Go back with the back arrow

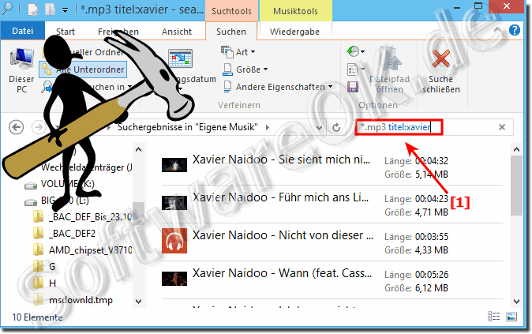[x=17, y=127]
